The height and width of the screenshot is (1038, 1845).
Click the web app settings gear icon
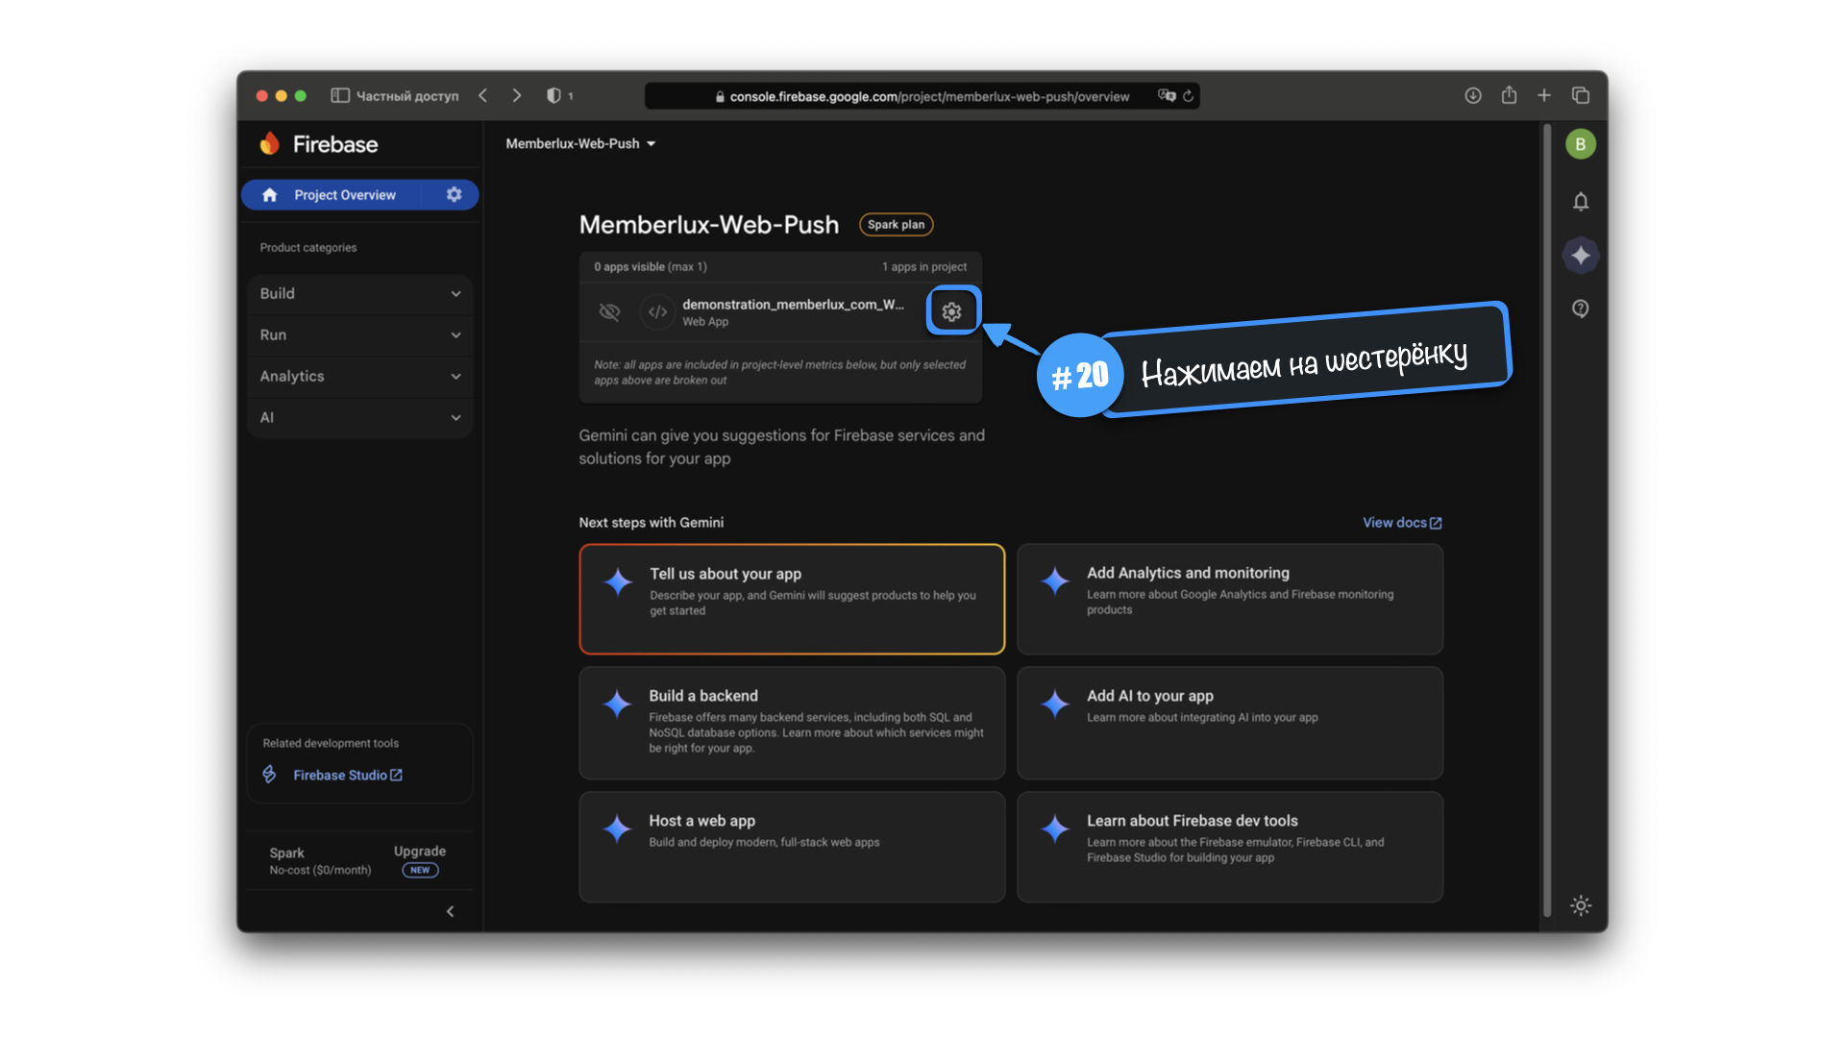click(951, 311)
